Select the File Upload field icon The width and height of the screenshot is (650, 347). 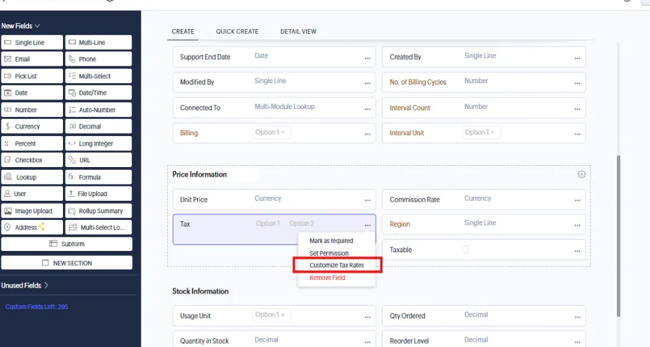click(71, 193)
